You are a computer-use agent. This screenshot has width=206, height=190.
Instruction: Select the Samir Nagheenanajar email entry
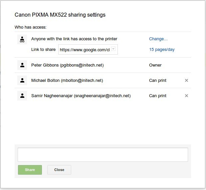coord(81,96)
